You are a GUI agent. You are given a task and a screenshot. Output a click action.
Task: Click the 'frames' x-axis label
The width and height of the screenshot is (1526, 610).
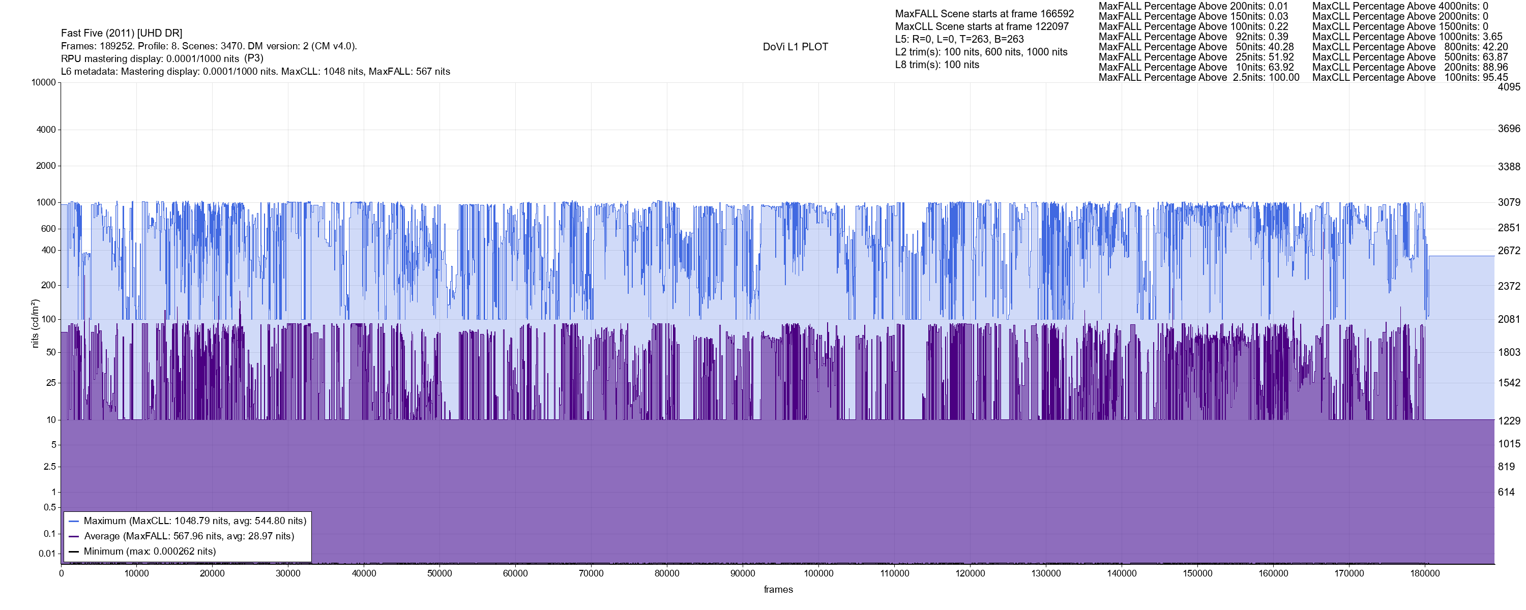[778, 589]
